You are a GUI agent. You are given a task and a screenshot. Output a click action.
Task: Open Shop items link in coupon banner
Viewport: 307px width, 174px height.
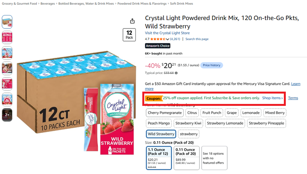tap(272, 98)
